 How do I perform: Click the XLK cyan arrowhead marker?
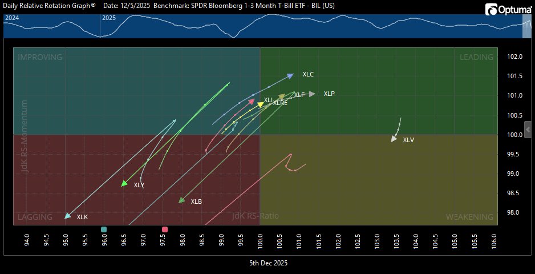pyautogui.click(x=67, y=216)
